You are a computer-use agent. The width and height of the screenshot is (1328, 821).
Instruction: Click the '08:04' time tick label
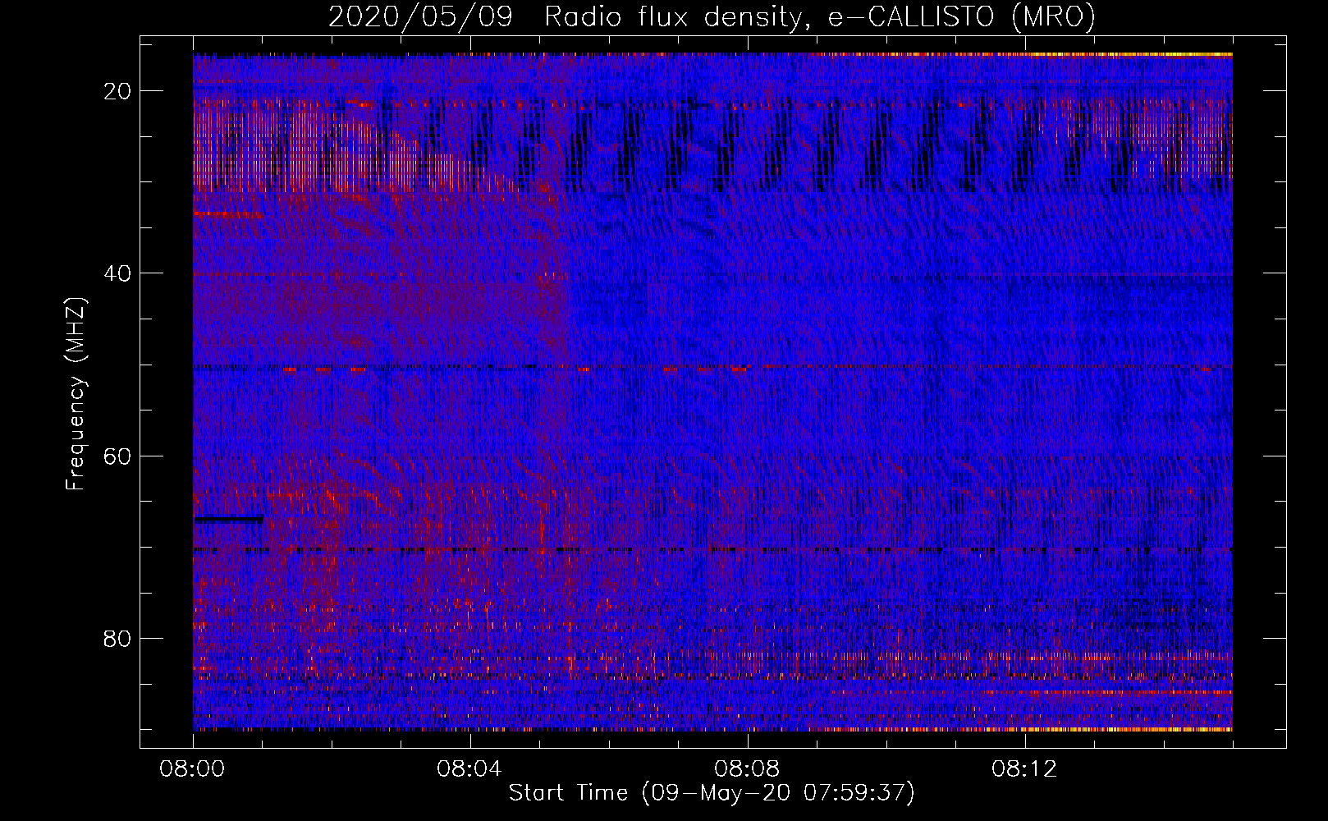(x=469, y=769)
